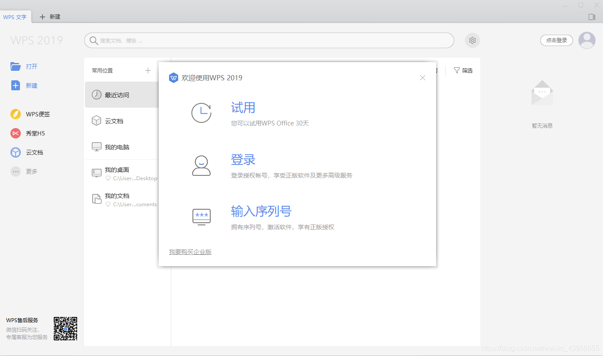Click the trial clock icon in dialog
The width and height of the screenshot is (603, 356).
tap(202, 113)
